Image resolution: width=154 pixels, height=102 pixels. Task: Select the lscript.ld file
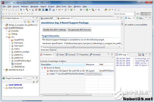[18, 64]
